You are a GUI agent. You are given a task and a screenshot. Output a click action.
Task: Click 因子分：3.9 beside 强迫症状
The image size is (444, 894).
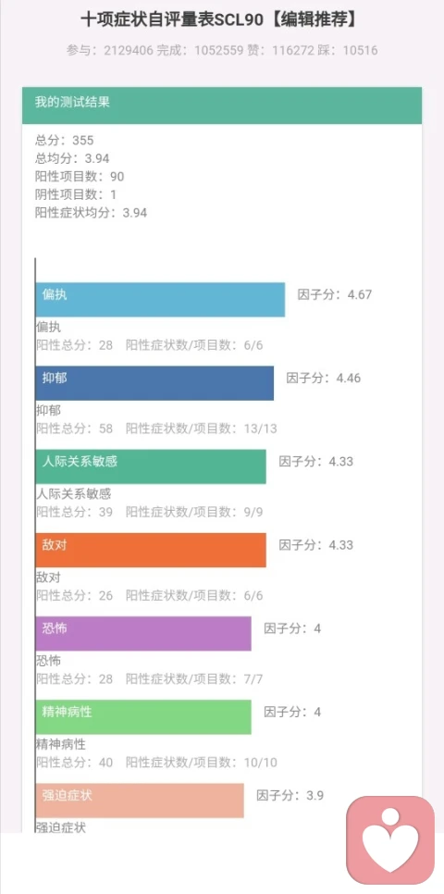pyautogui.click(x=290, y=795)
